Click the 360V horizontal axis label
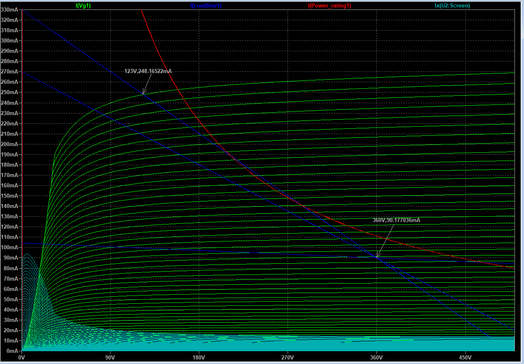 tap(376, 357)
